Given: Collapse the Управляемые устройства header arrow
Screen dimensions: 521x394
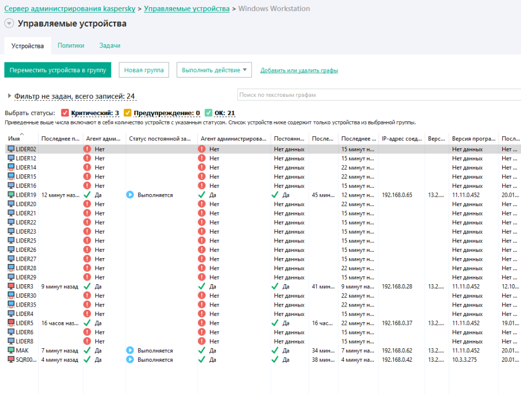Looking at the screenshot, I should (x=9, y=23).
